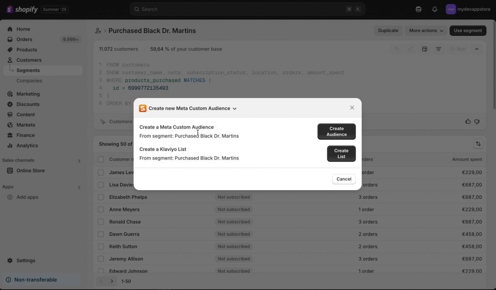Click the Online Store icon
The height and width of the screenshot is (290, 496).
10,171
